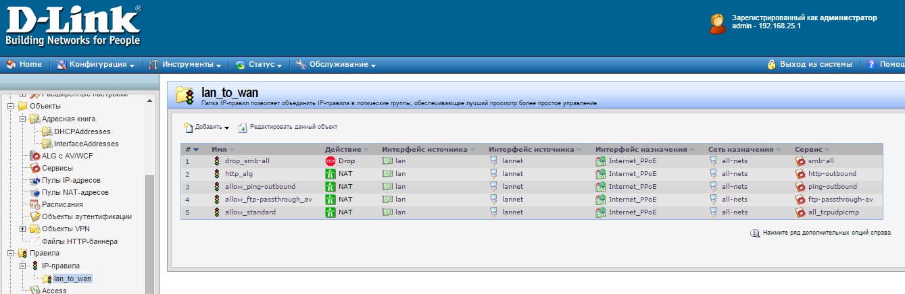Click the smb-all service icon

click(801, 161)
